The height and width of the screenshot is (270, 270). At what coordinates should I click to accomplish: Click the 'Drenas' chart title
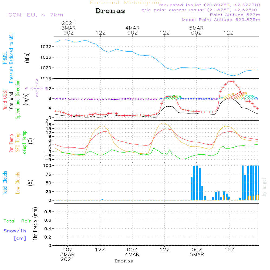point(110,11)
